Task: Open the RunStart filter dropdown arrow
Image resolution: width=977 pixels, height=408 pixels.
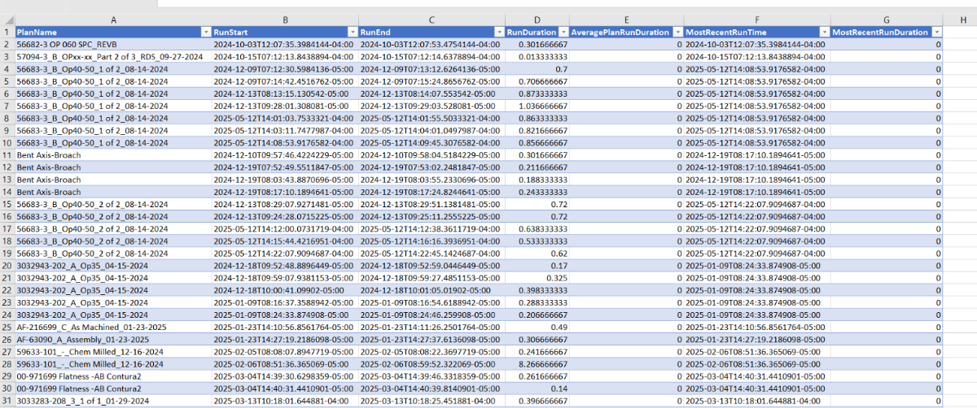Action: tap(351, 32)
